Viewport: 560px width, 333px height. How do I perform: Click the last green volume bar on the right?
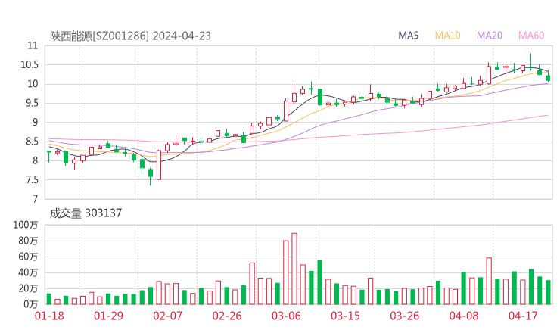(548, 292)
